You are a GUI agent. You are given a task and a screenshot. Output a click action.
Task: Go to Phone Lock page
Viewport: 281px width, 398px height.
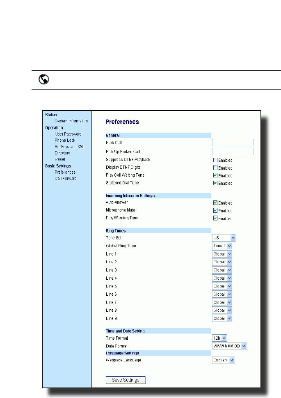point(65,140)
